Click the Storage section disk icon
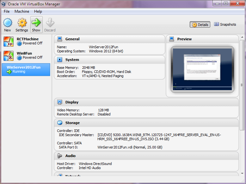 (60, 123)
